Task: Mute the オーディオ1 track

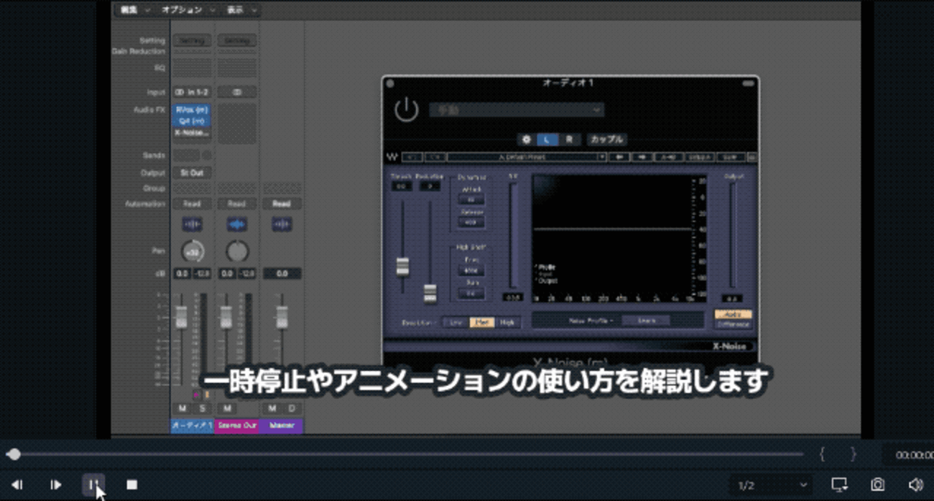Action: coord(182,409)
